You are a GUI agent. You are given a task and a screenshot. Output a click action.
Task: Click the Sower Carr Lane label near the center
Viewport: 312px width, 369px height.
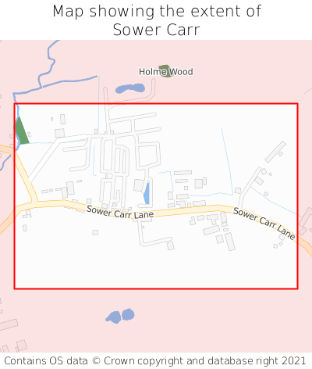(x=120, y=213)
